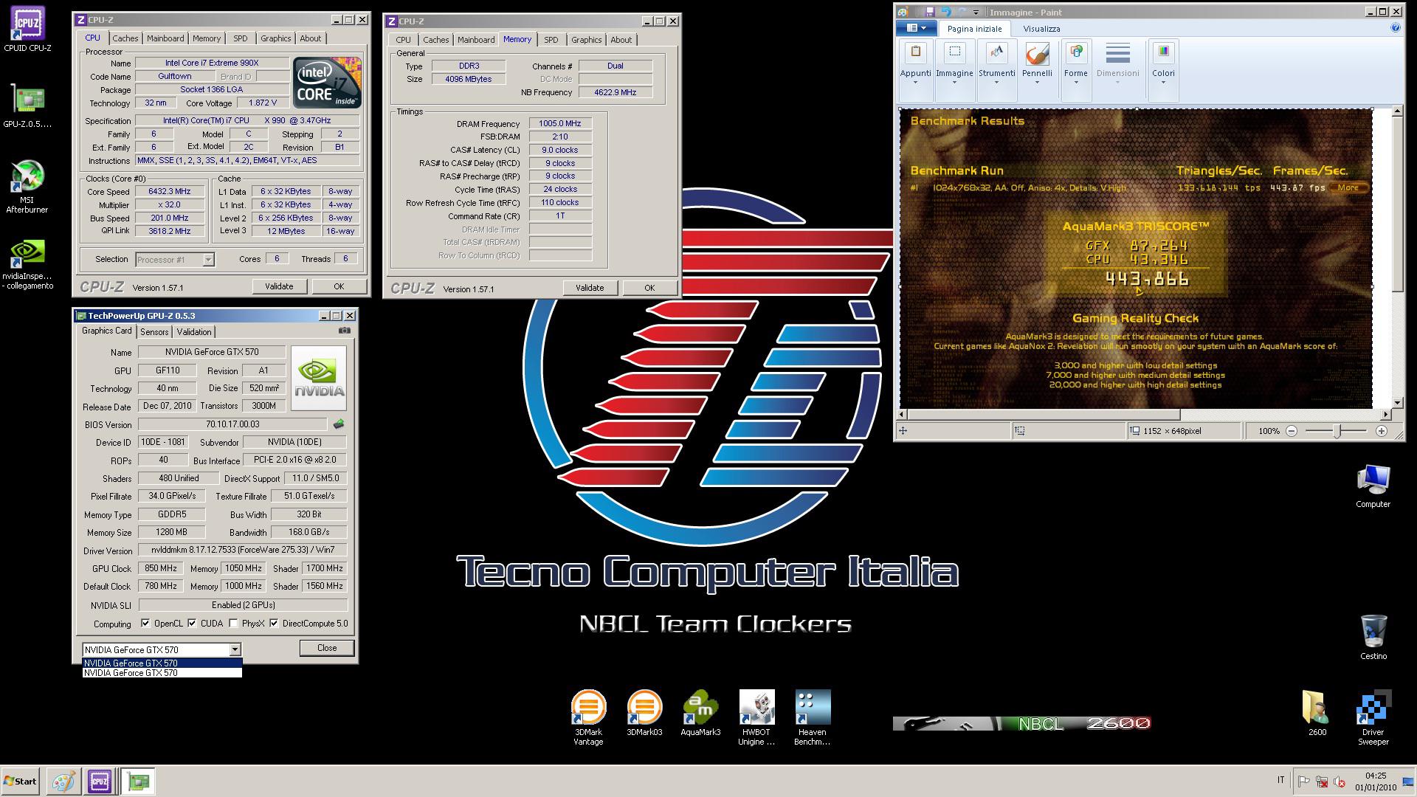Image resolution: width=1417 pixels, height=797 pixels.
Task: Click OK in the CPU tab CPU-Z window
Action: coord(339,286)
